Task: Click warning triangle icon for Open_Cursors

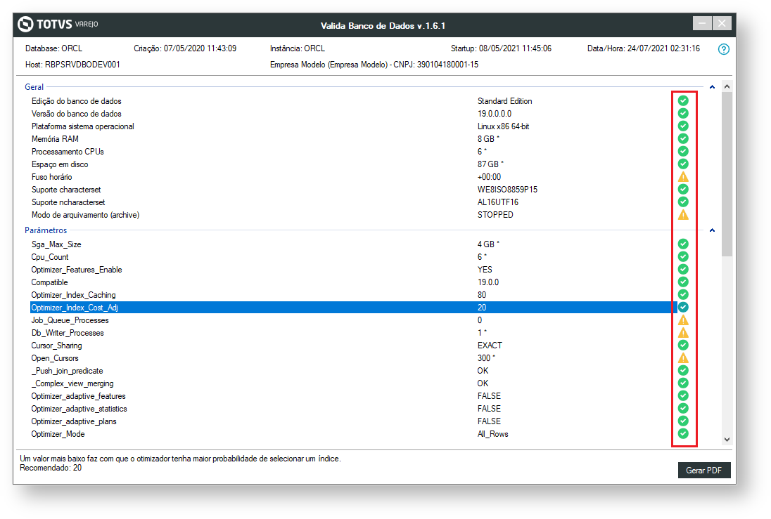Action: (x=683, y=358)
